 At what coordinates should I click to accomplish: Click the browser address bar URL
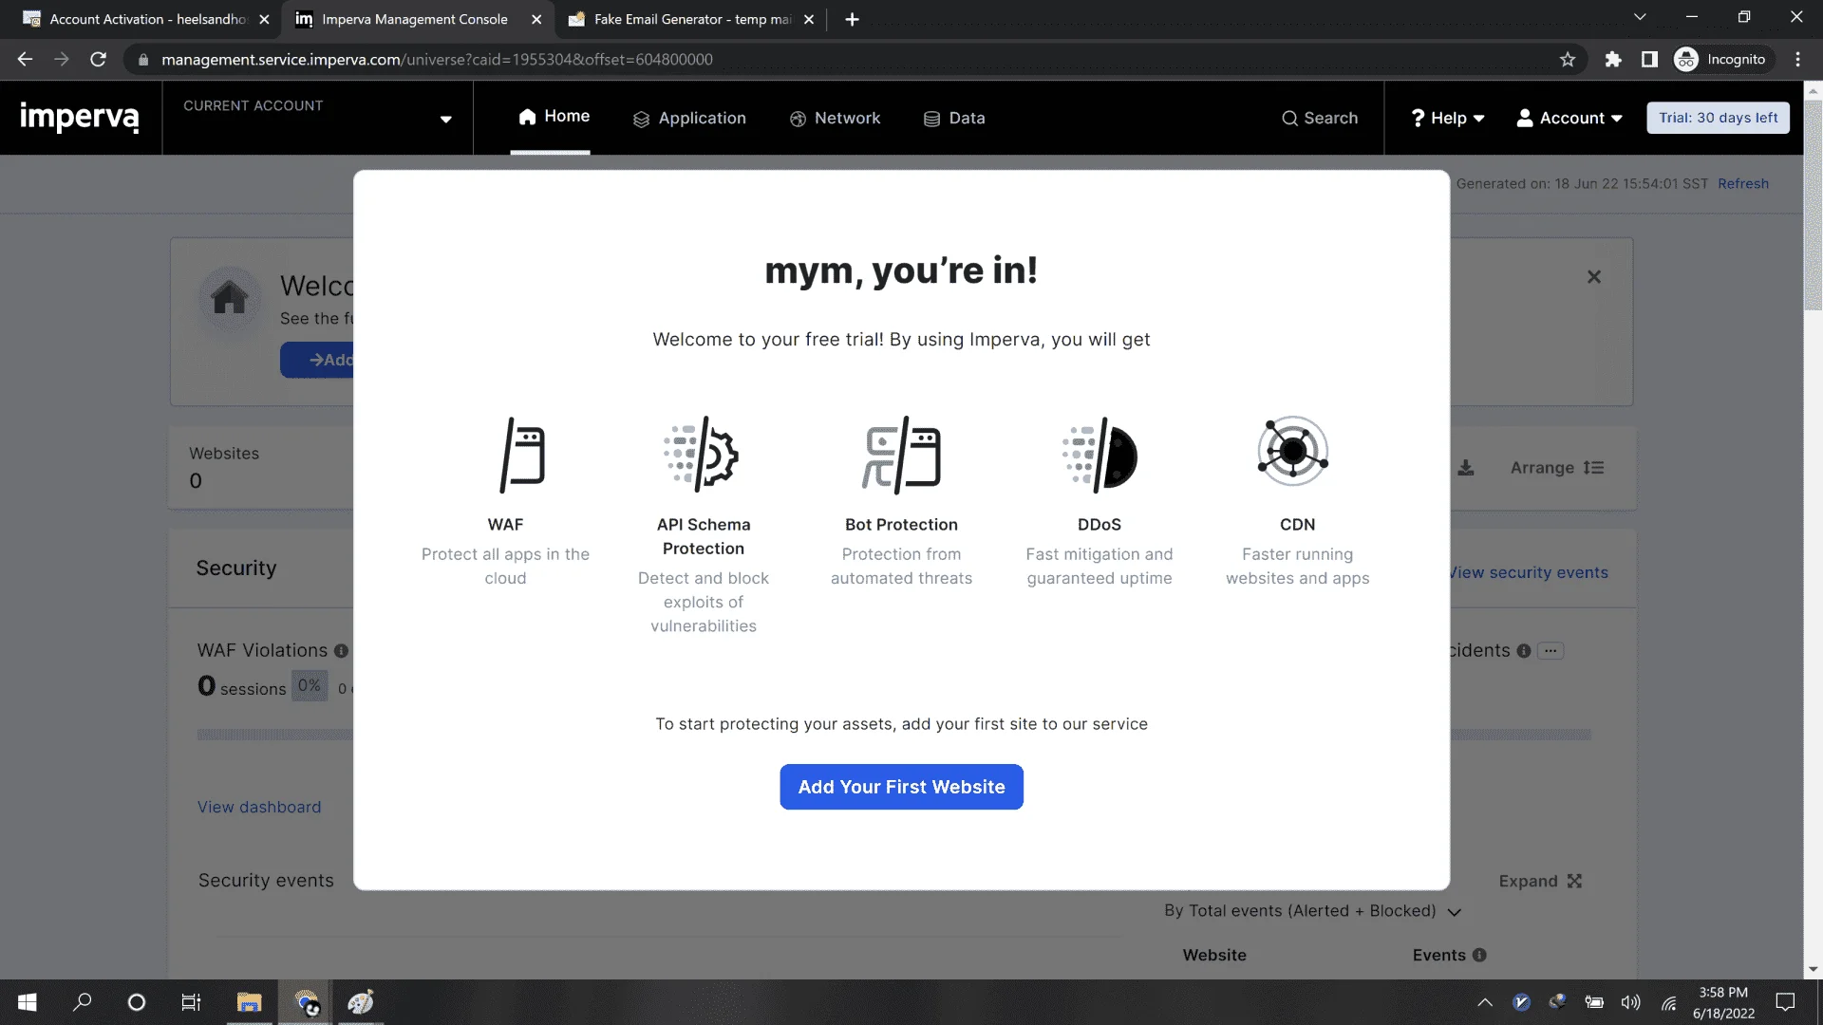(x=437, y=60)
